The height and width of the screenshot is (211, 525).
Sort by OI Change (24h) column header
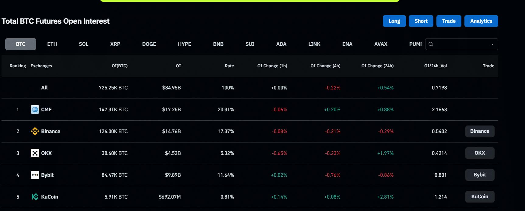pyautogui.click(x=377, y=66)
